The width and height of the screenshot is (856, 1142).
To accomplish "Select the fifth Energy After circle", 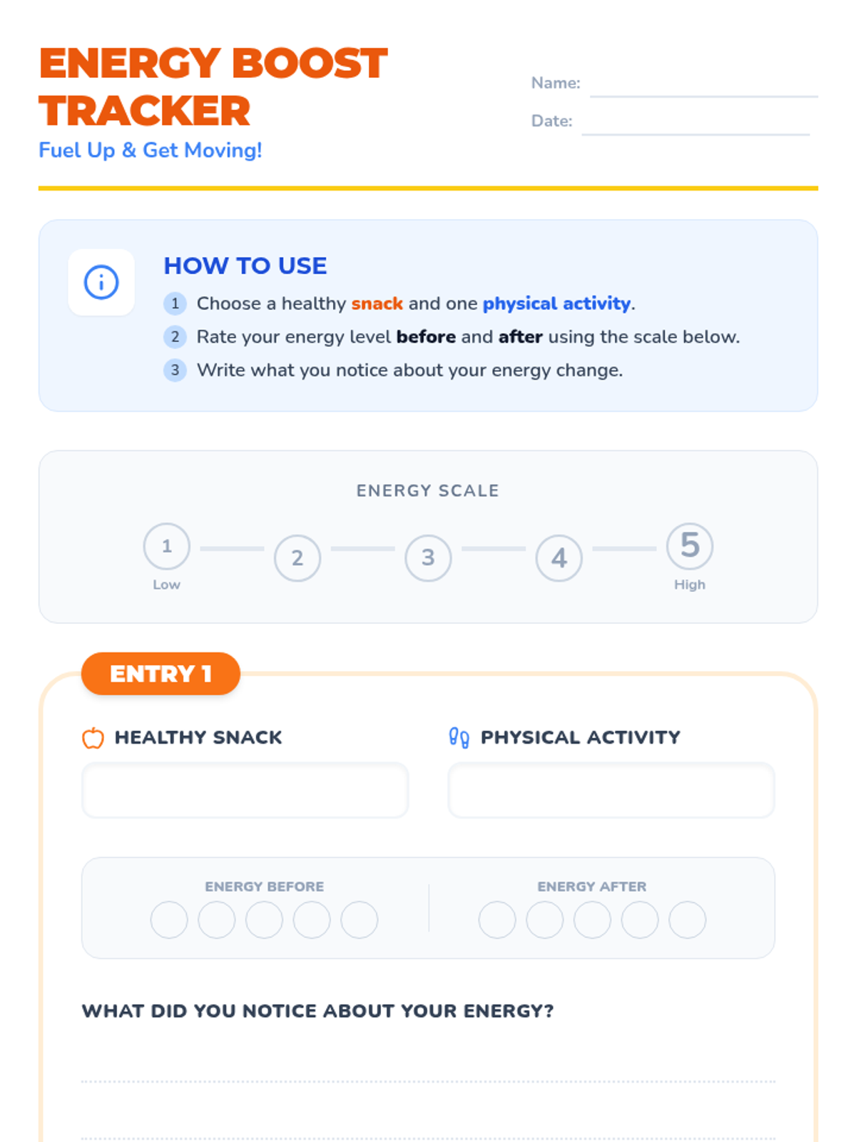I will pyautogui.click(x=688, y=919).
